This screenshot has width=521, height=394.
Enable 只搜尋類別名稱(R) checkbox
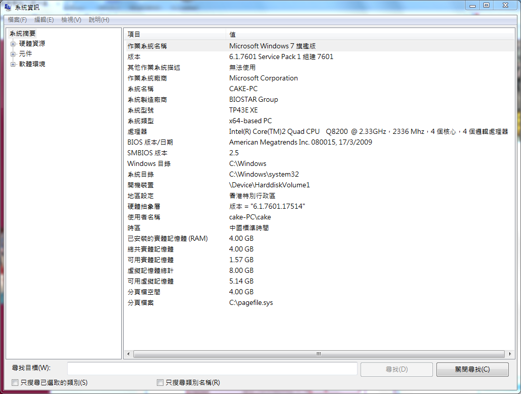tap(160, 383)
